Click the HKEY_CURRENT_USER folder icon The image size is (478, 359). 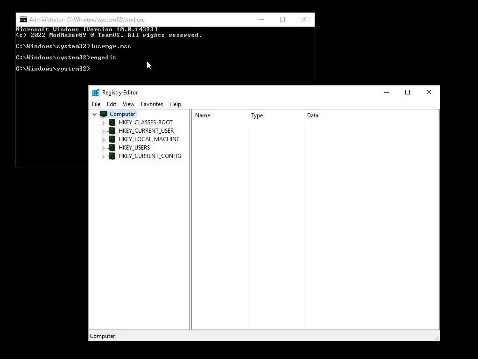pos(112,131)
